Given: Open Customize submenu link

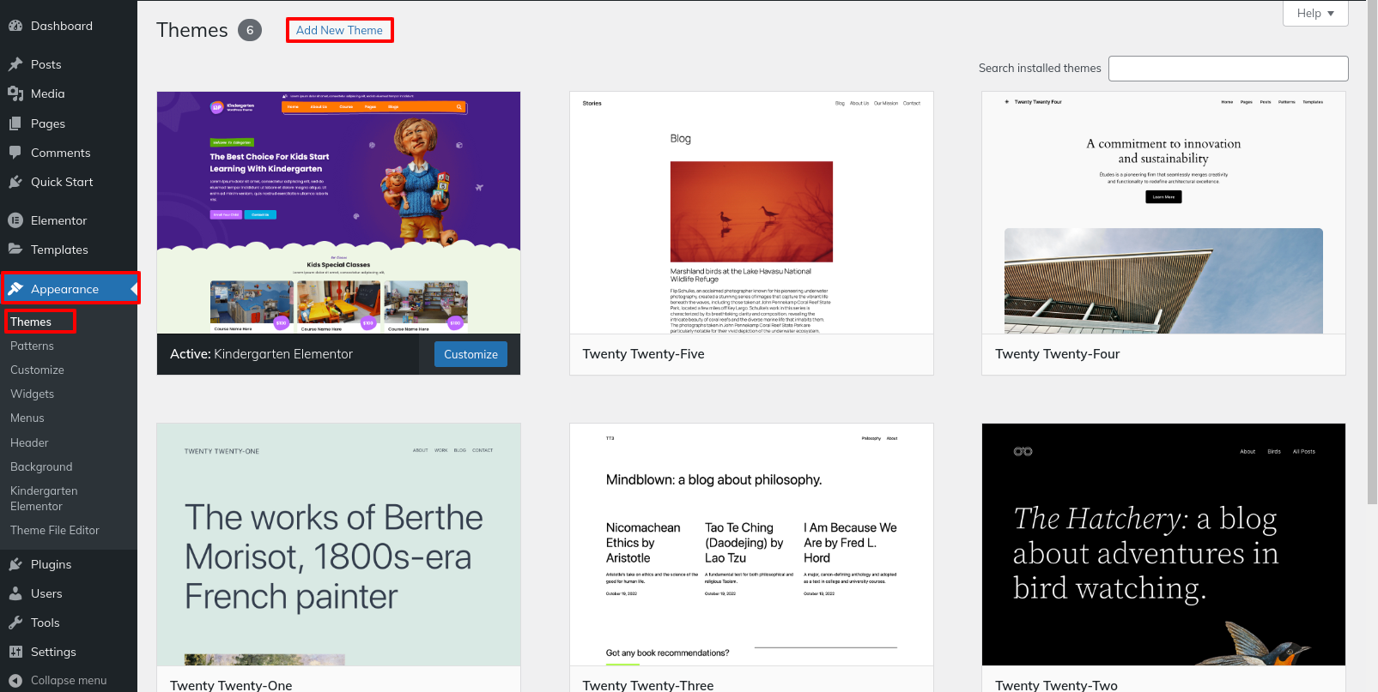Looking at the screenshot, I should (37, 370).
